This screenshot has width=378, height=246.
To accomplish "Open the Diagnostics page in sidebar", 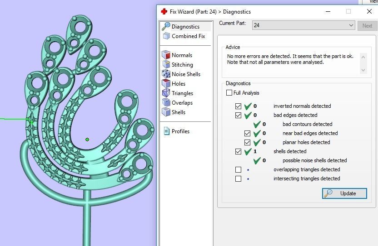I will coord(186,26).
